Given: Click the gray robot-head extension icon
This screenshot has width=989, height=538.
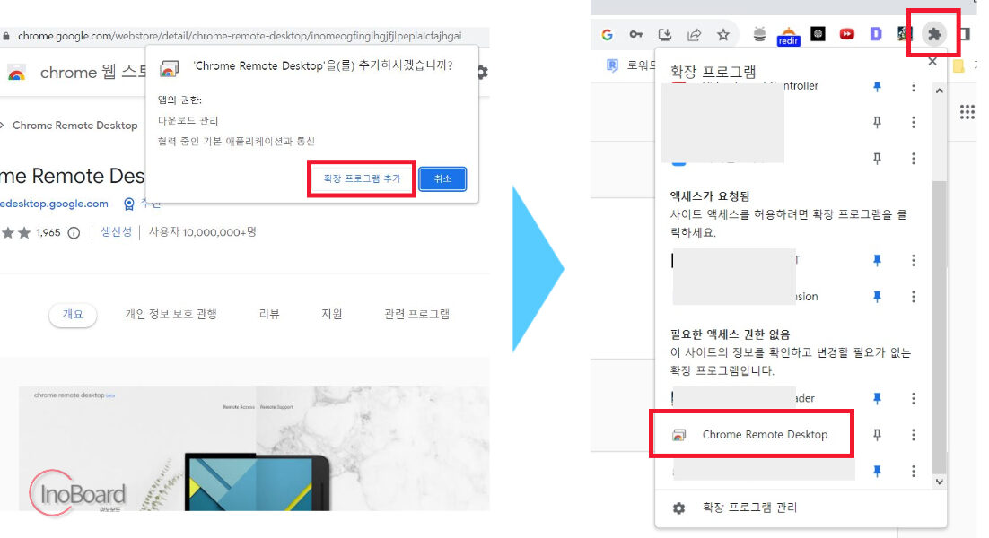Looking at the screenshot, I should (x=759, y=35).
